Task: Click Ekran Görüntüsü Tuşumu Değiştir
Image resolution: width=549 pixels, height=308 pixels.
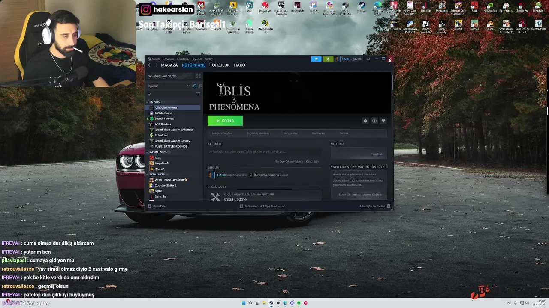Action: 360,195
